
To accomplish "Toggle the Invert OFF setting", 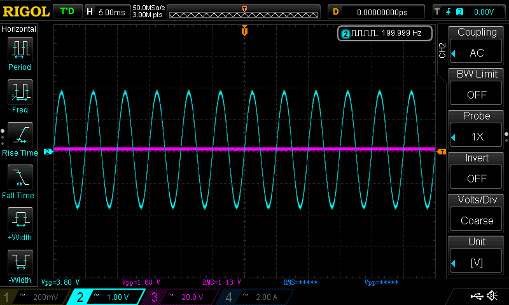I will click(x=476, y=178).
